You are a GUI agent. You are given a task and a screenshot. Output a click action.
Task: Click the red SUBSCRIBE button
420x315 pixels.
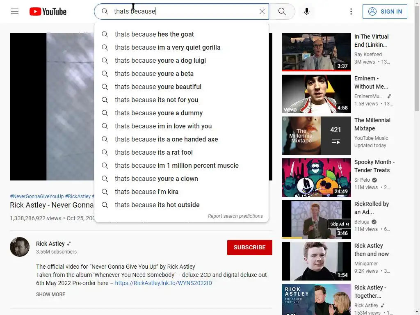pos(250,247)
